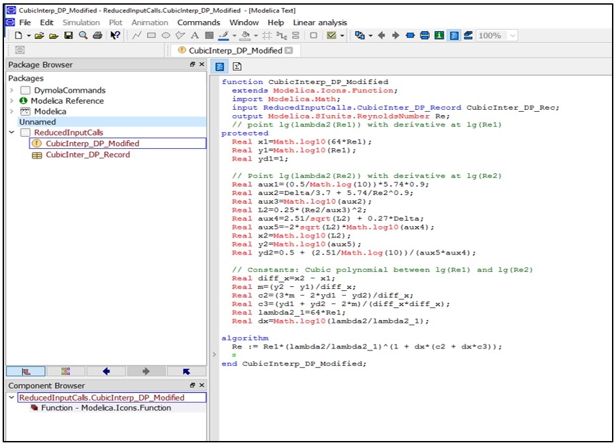Image resolution: width=616 pixels, height=445 pixels.
Task: Click the magnifier search icon in toolbar
Action: [x=83, y=36]
